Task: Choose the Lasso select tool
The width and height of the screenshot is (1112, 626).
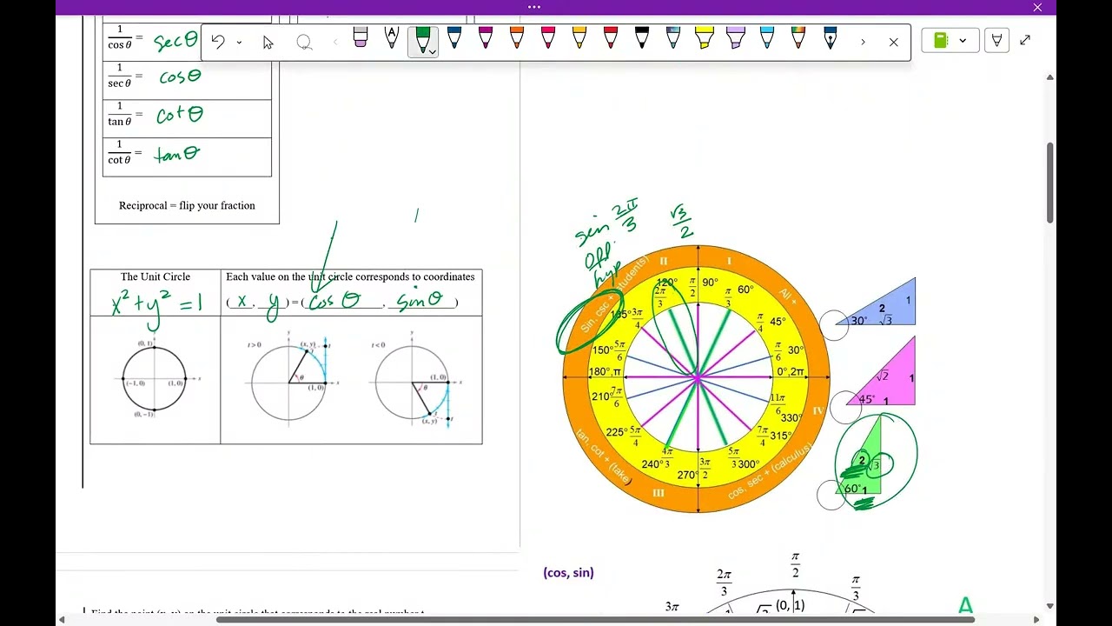Action: (x=304, y=42)
